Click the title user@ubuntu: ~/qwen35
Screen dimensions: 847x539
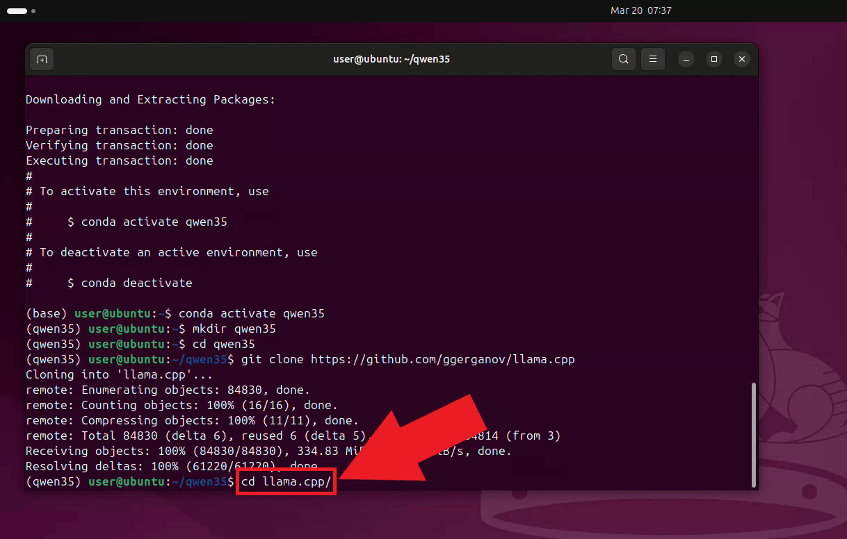pos(392,59)
